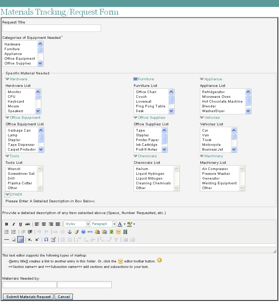Select Welding Equipment in Machinery List
The image size is (279, 302).
coord(220,183)
